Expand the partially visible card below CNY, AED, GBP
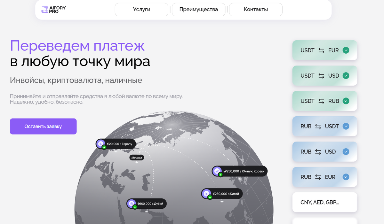The height and width of the screenshot is (224, 384). click(324, 221)
